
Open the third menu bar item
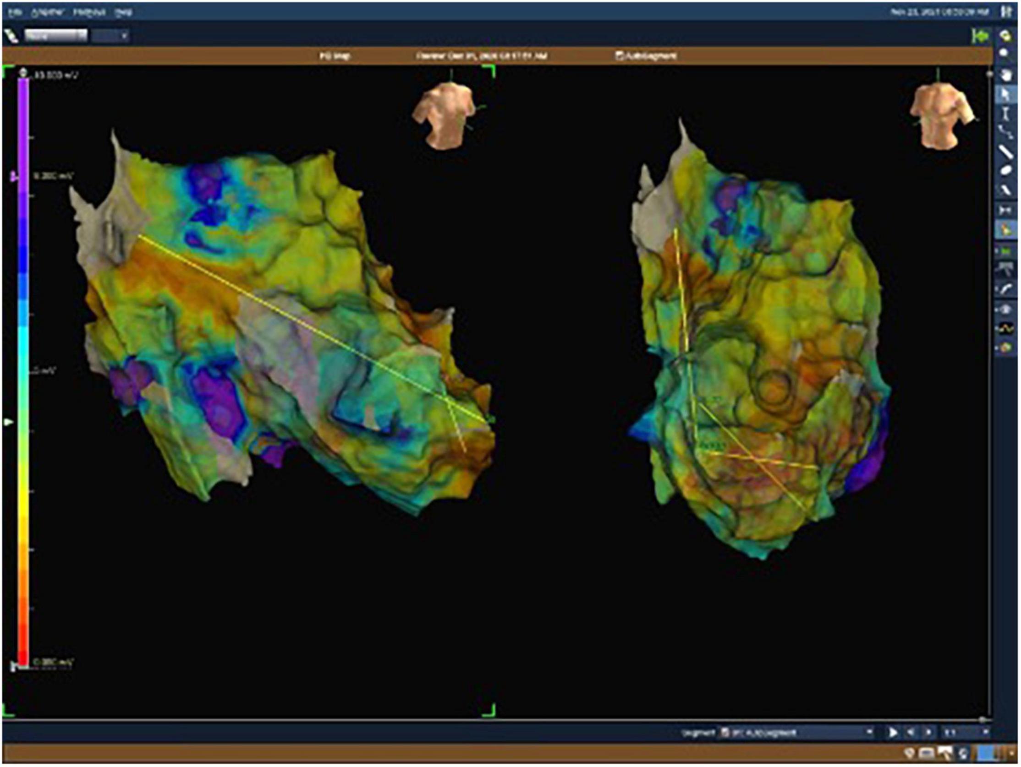[89, 12]
